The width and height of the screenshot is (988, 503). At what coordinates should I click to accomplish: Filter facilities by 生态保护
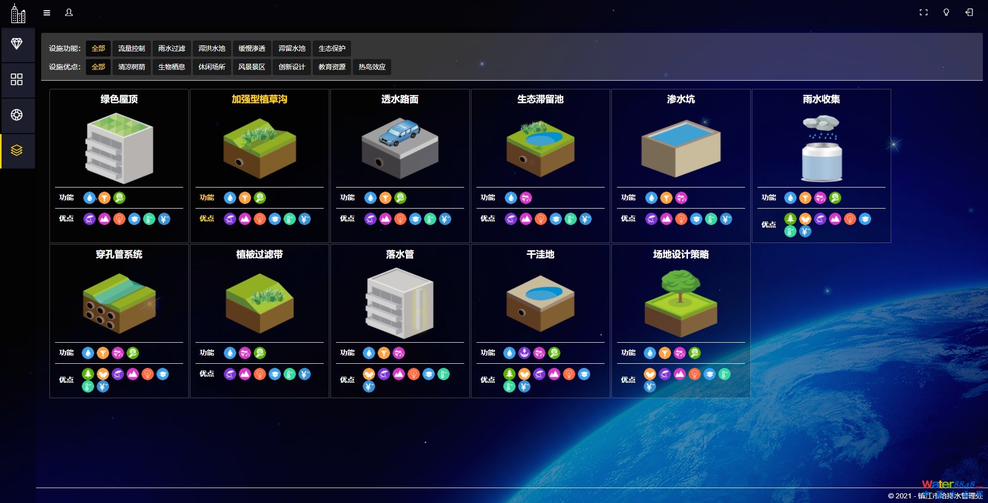332,48
